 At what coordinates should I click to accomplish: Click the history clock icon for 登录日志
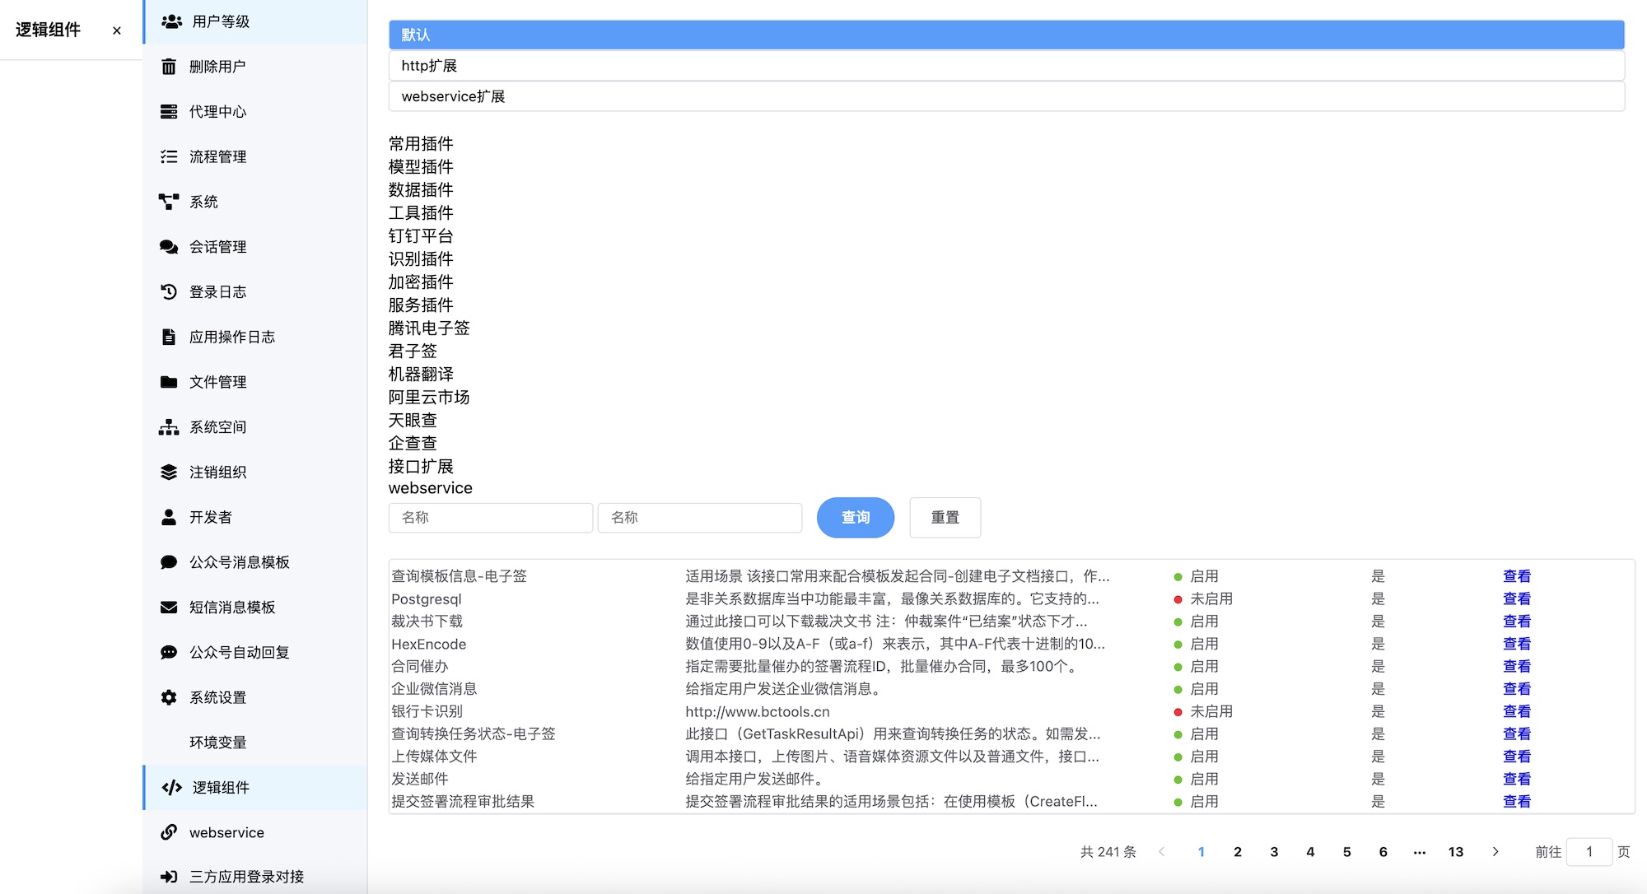pyautogui.click(x=169, y=292)
